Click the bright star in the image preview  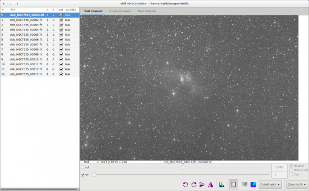[x=173, y=94]
